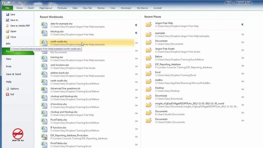Image resolution: width=263 pixels, height=148 pixels.
Task: Open examples folder icon in Recent Places
Action: (x=149, y=35)
